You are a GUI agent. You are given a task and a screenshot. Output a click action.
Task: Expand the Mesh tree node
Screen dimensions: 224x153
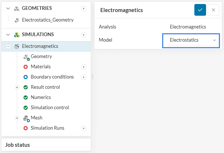coord(17,118)
